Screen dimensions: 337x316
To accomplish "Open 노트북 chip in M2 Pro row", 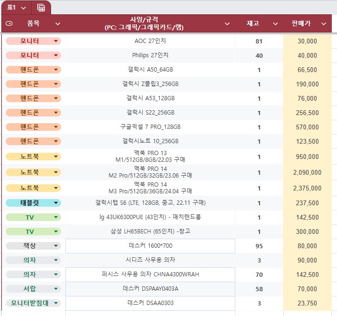I will coord(33,172).
